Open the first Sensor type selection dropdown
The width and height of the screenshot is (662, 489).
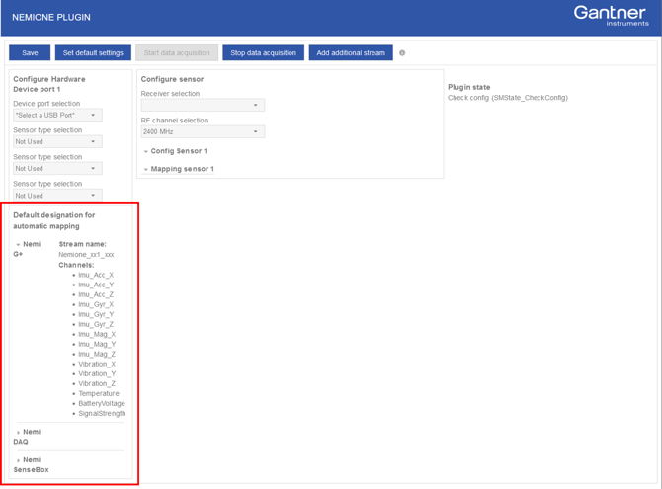[x=57, y=141]
